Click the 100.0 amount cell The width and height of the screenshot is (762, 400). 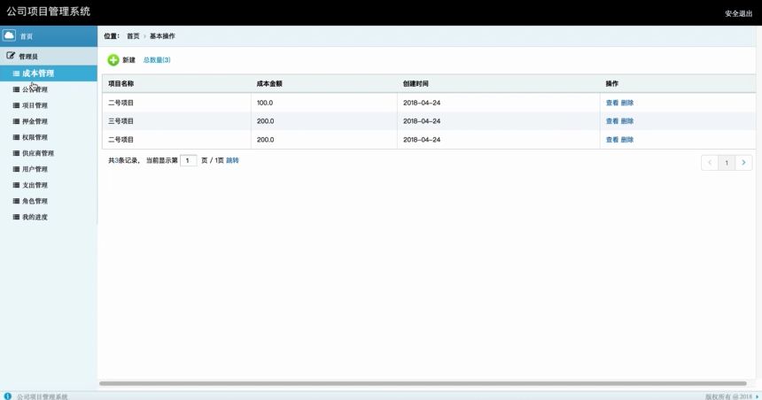(x=265, y=103)
